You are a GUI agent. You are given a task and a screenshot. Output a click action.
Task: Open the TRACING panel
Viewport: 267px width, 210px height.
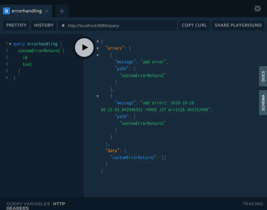[253, 204]
